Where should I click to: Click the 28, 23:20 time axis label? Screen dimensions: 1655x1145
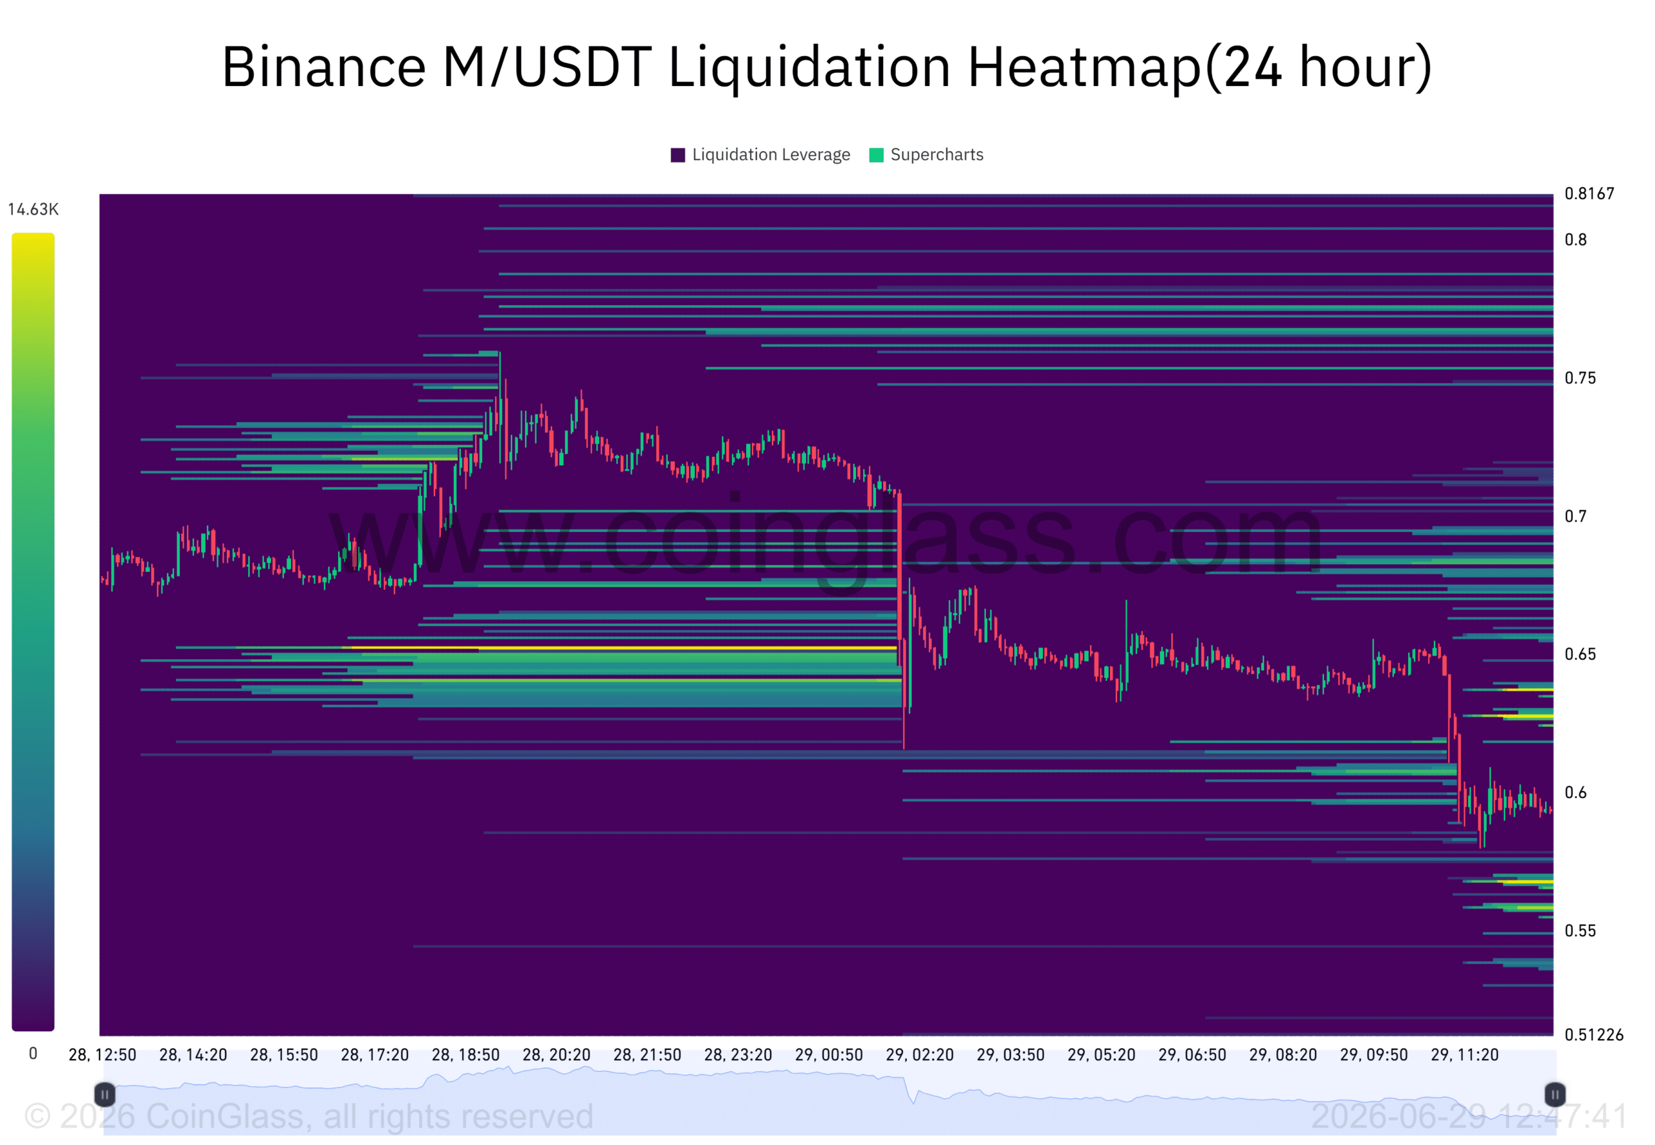pos(738,1055)
